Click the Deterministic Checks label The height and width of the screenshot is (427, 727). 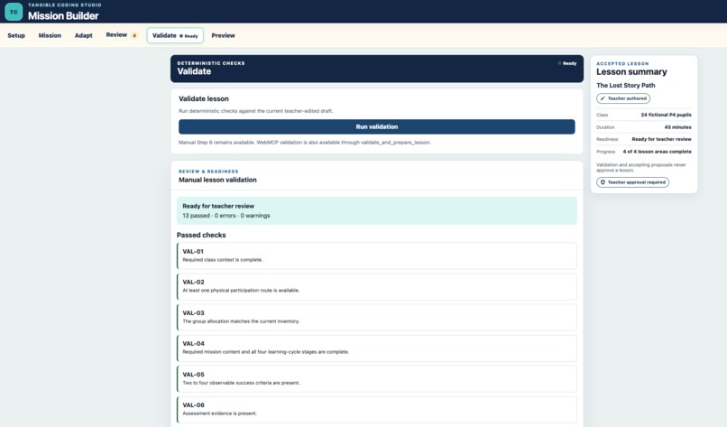point(211,63)
